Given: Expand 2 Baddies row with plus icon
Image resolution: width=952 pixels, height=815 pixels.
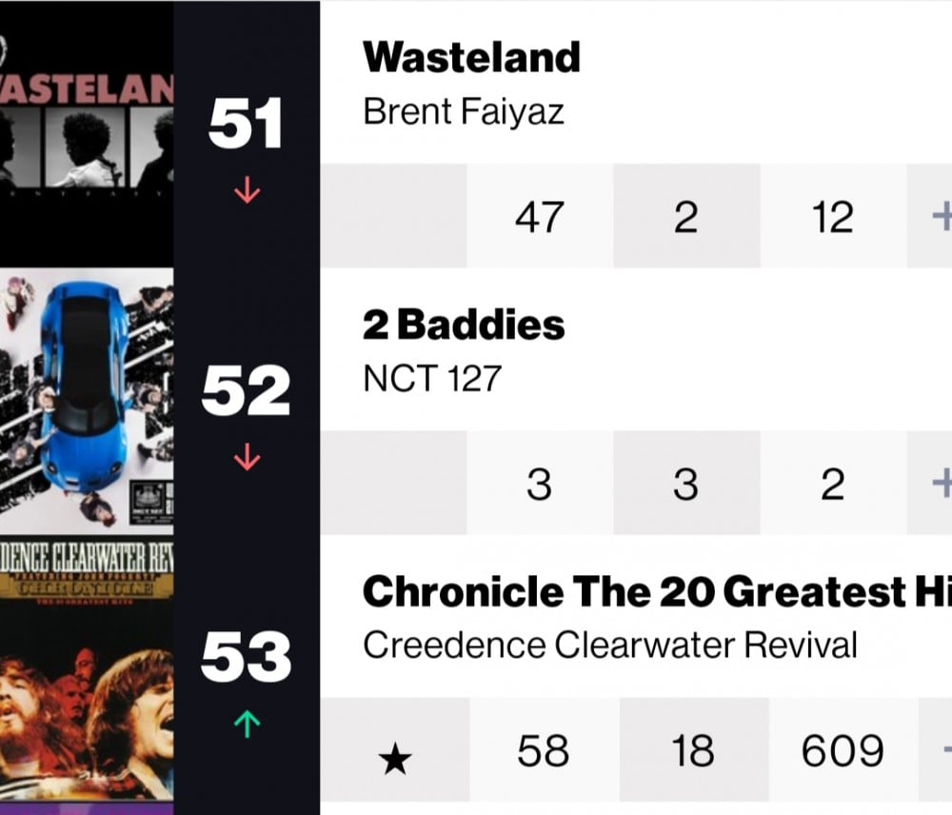Looking at the screenshot, I should point(942,484).
